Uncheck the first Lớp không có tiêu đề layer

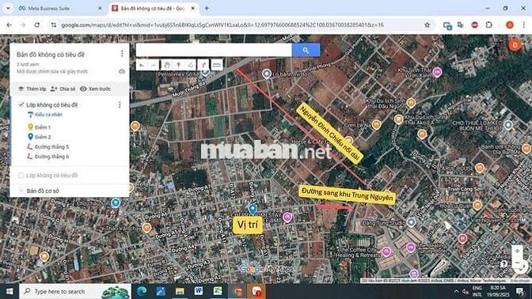coord(21,104)
